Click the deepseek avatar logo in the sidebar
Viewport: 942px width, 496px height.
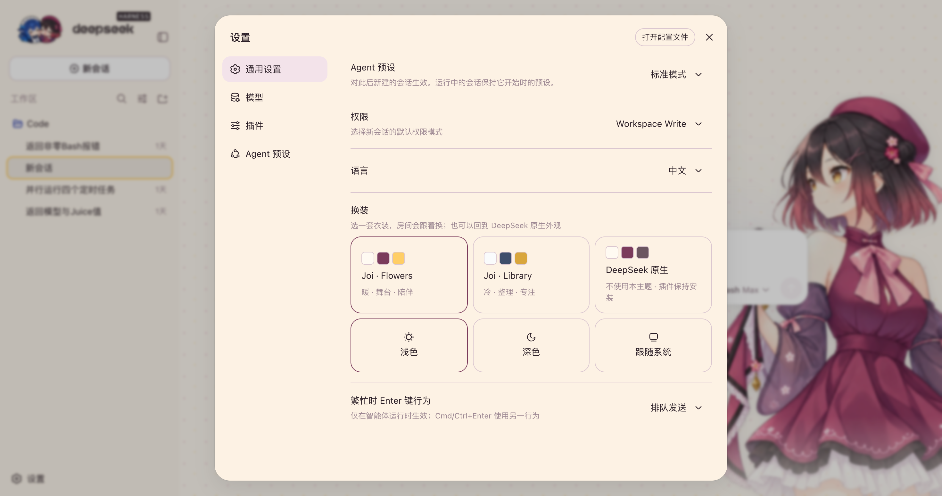(x=40, y=29)
